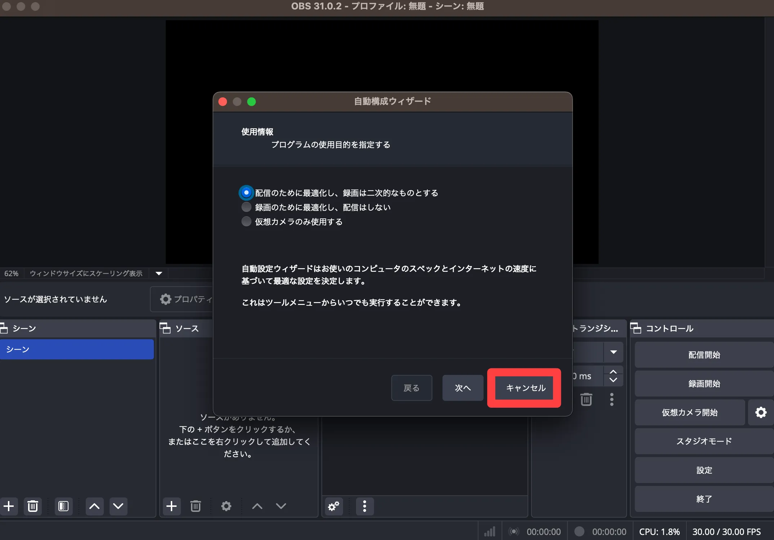Screen dimensions: 774x540
Task: Open virtual camera settings gear
Action: (x=761, y=412)
